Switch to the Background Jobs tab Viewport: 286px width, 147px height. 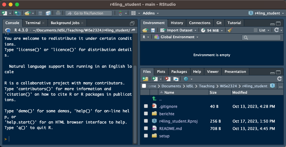[x=65, y=23]
